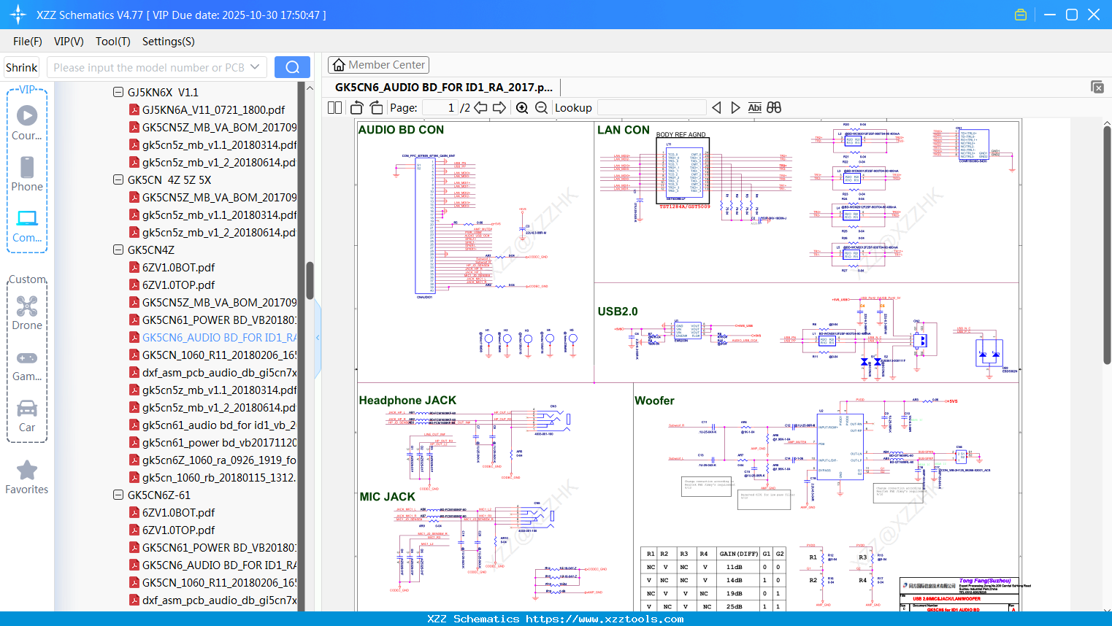Rotate the page counterclockwise
This screenshot has width=1112, height=626.
click(x=357, y=108)
